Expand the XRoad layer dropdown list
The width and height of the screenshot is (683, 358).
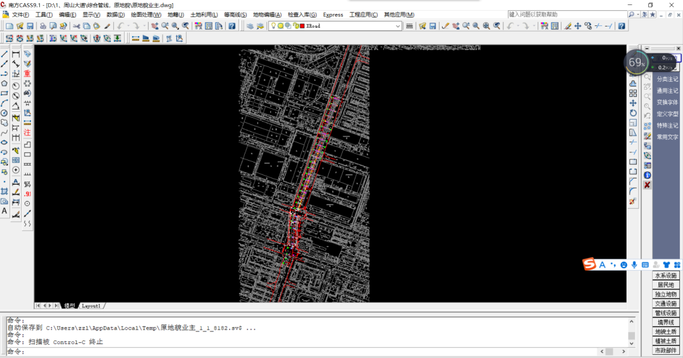[x=398, y=26]
